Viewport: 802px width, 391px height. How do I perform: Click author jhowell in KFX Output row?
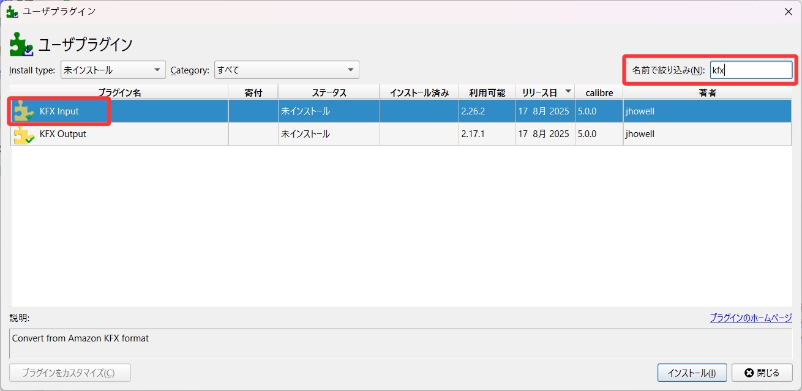click(640, 134)
